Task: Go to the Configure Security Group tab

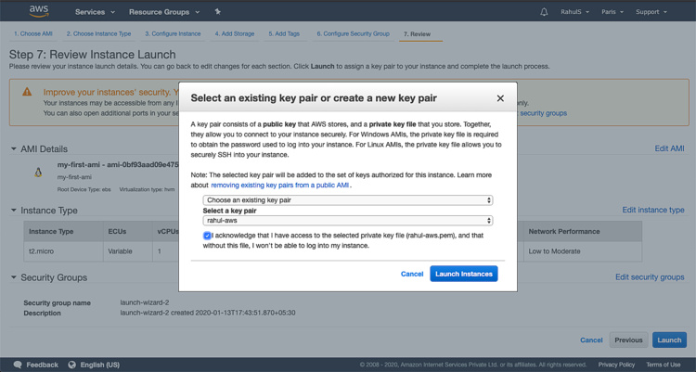Action: click(x=353, y=33)
